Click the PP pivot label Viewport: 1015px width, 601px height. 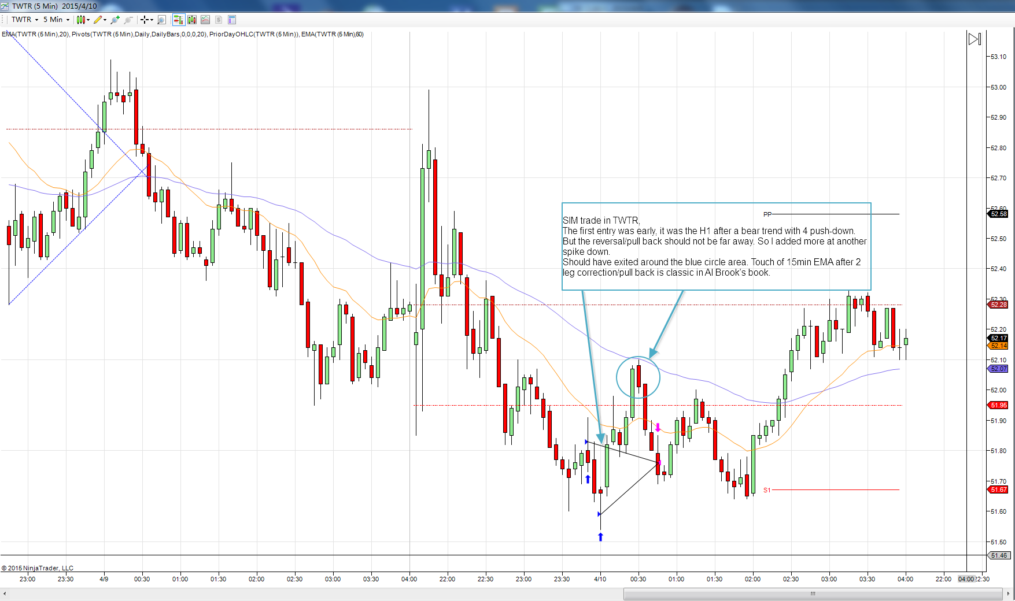[767, 214]
